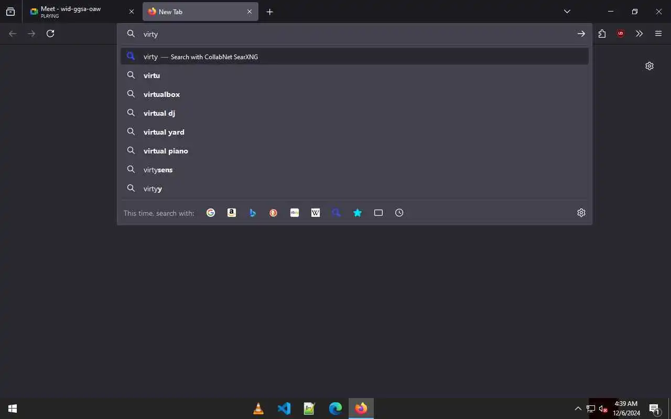Open Firefox application menu hamburger
This screenshot has width=671, height=419.
(658, 34)
